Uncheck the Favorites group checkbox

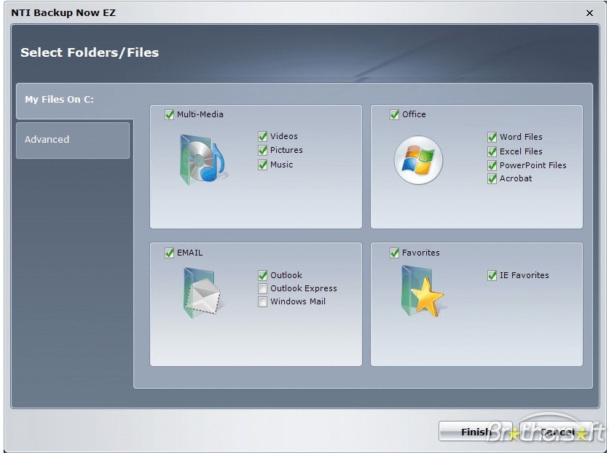click(394, 253)
